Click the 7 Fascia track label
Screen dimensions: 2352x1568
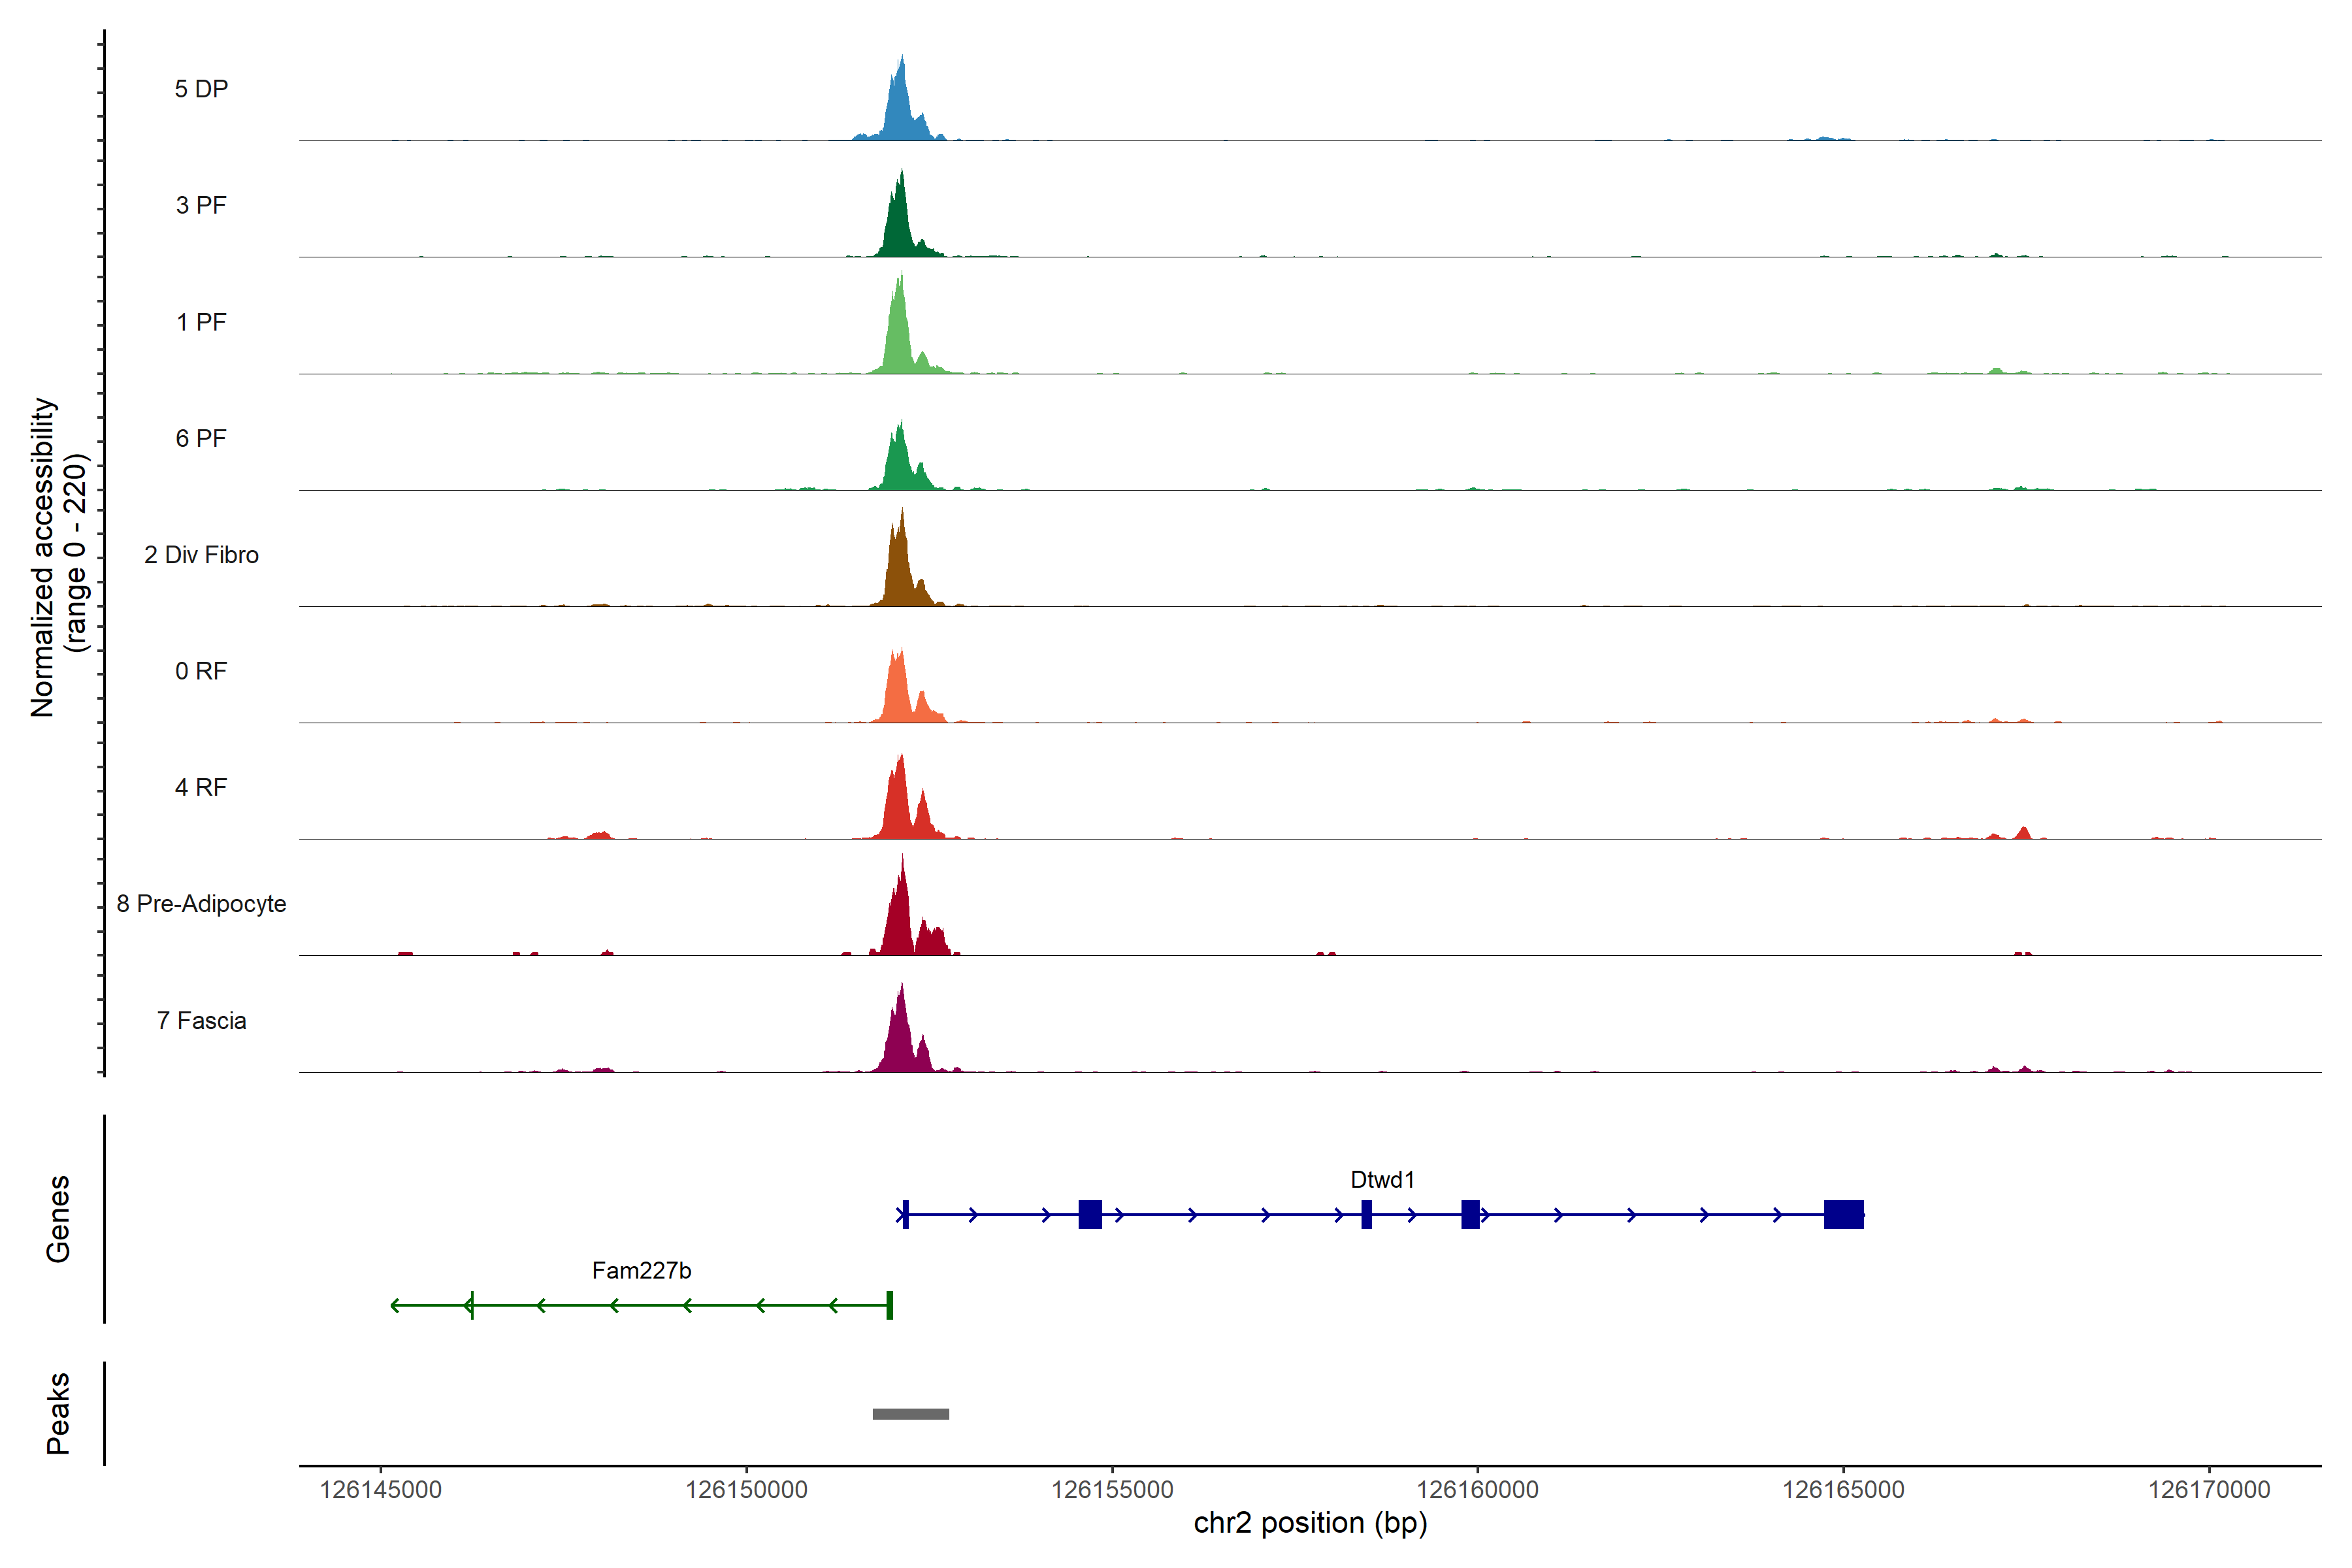(x=201, y=1021)
